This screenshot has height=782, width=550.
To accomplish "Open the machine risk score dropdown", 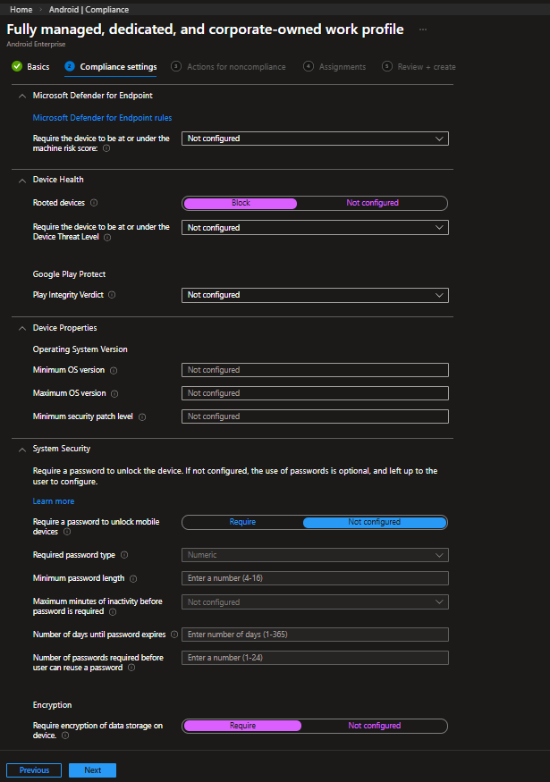I will (315, 139).
